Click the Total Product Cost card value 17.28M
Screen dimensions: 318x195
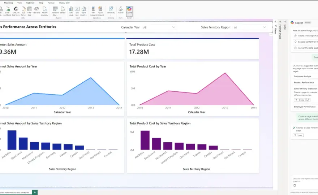139,52
